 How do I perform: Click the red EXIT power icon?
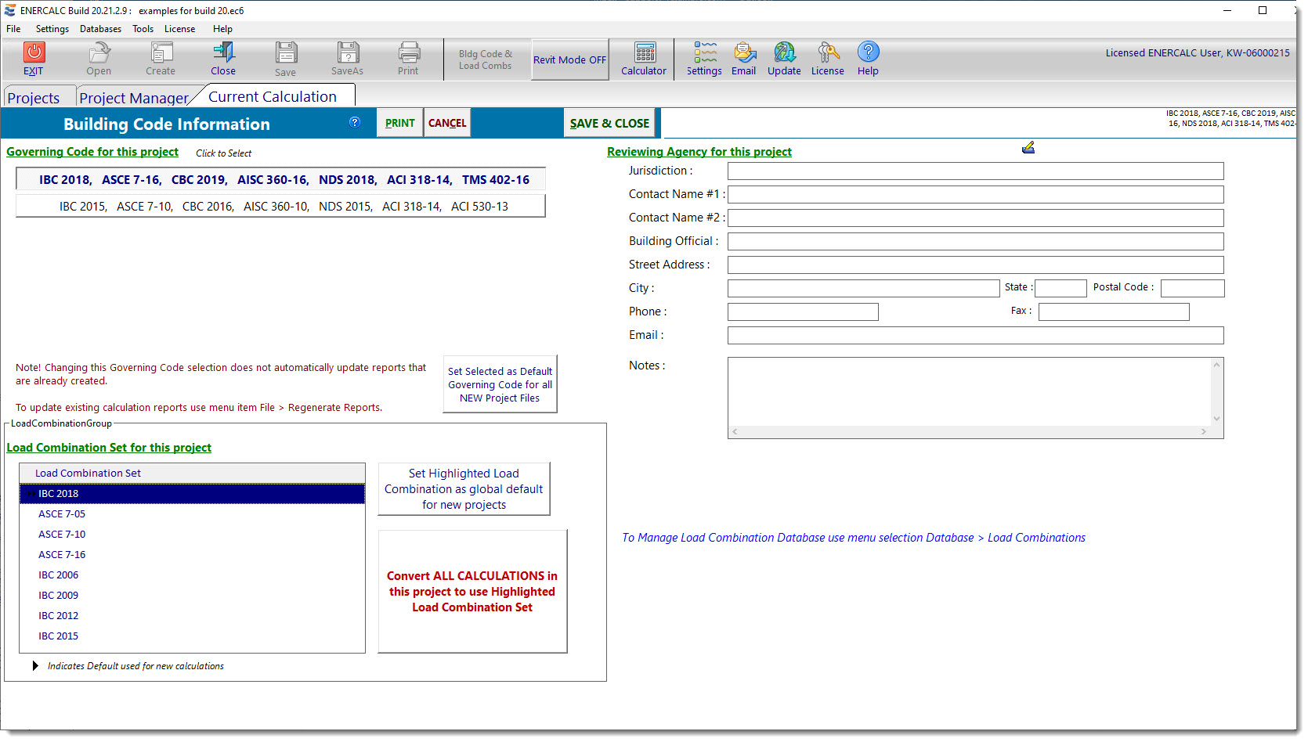tap(34, 52)
